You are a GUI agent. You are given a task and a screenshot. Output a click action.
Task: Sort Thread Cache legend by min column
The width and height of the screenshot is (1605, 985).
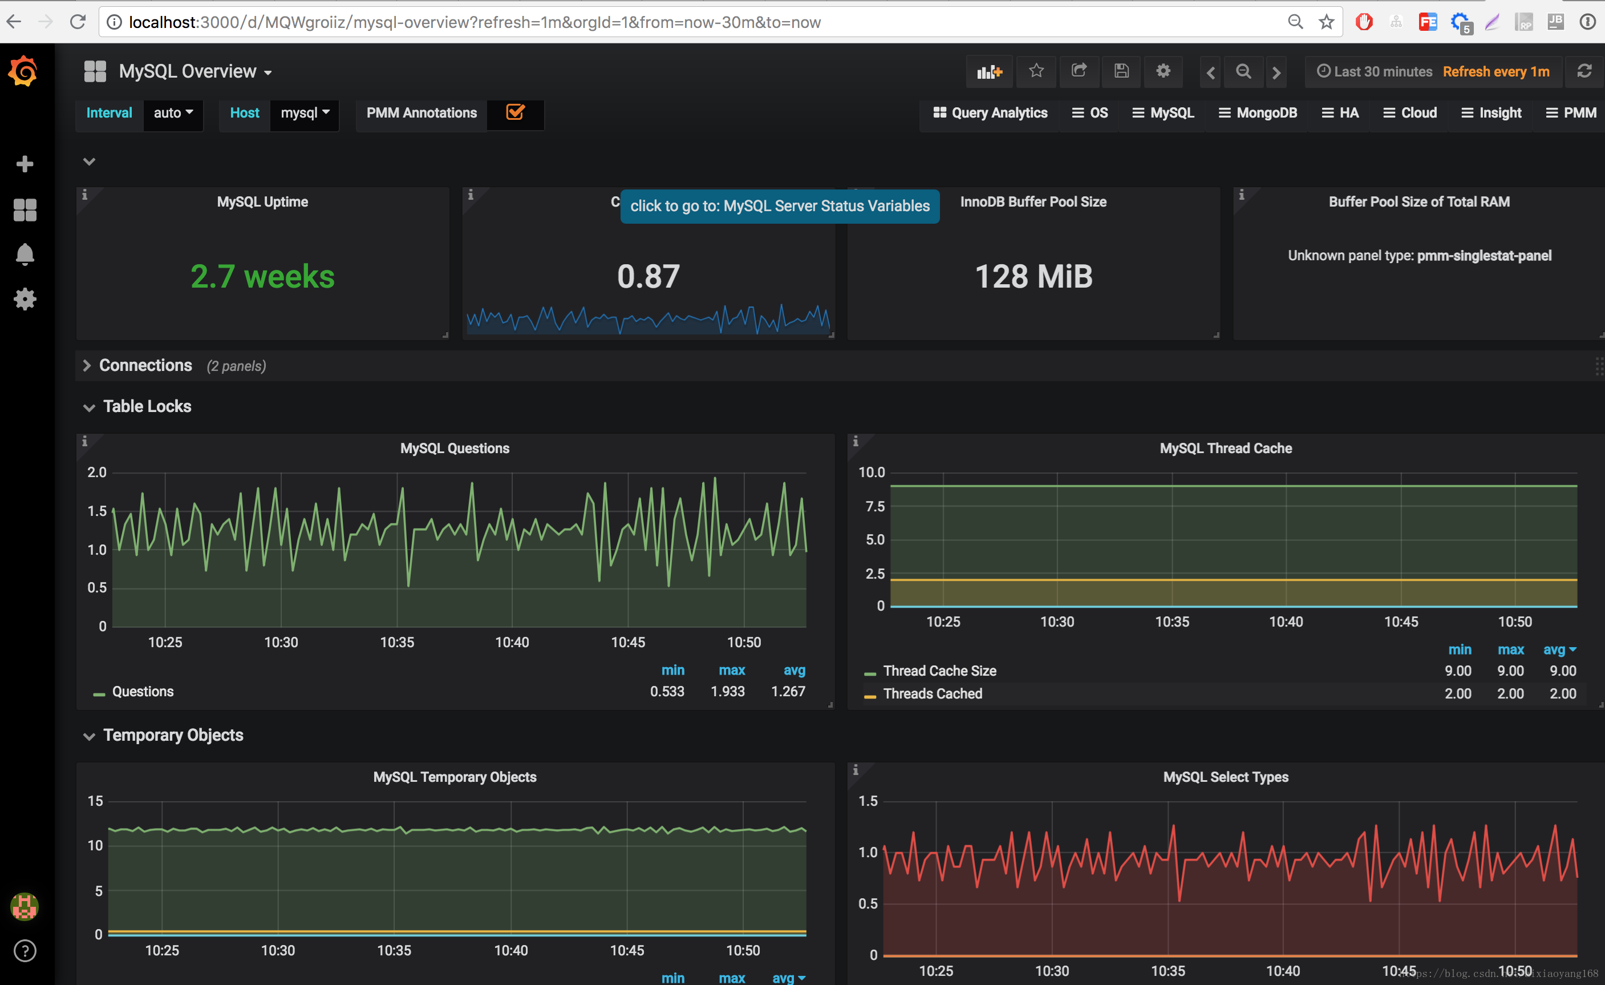point(1460,649)
